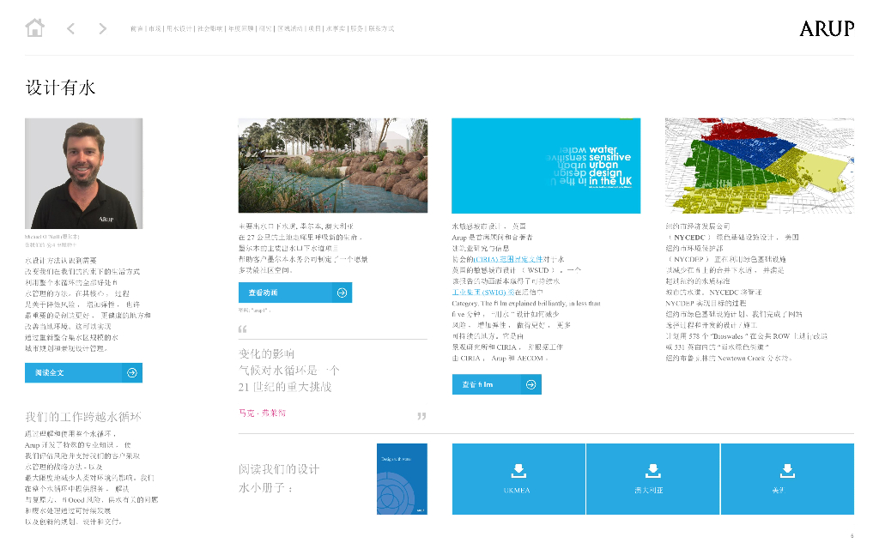Download the 美洲 brochure tile
This screenshot has width=879, height=549.
coord(787,479)
